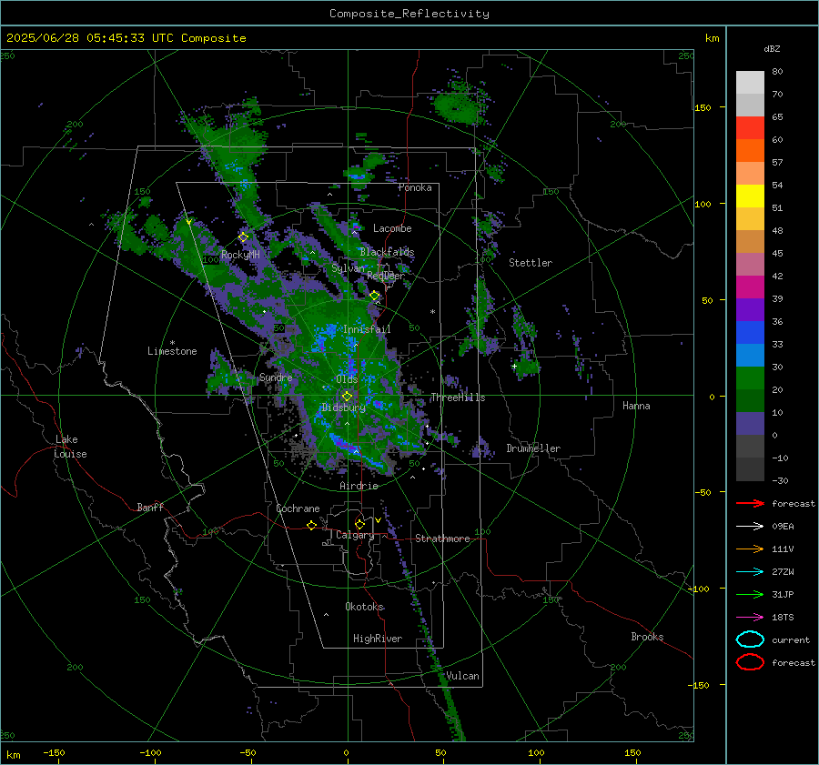Select the yellow swatch at 54 dBZ

[750, 196]
